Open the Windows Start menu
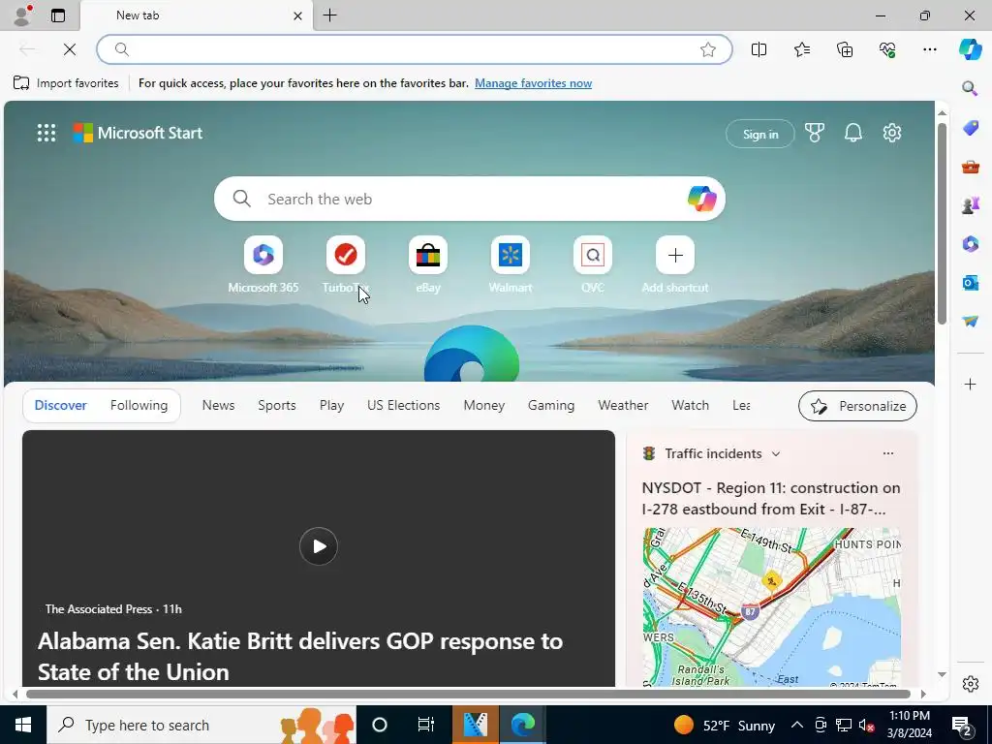Image resolution: width=992 pixels, height=744 pixels. pos(23,725)
